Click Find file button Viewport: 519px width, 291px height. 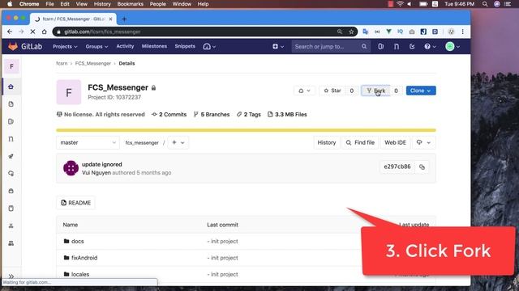click(360, 142)
